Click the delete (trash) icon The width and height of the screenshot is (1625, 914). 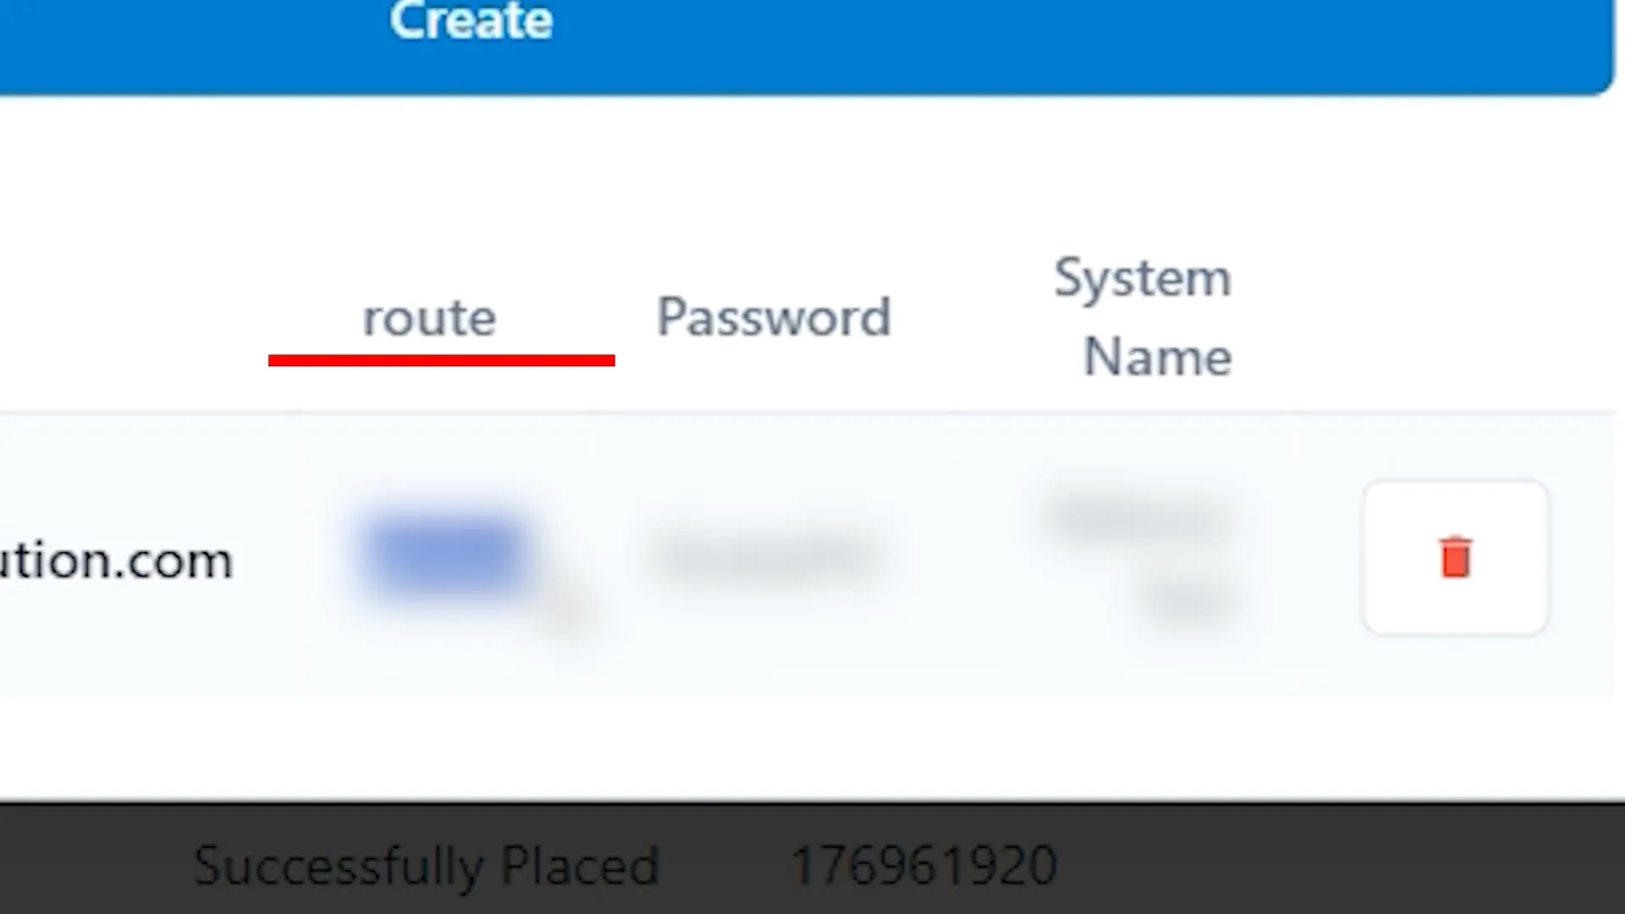(1456, 558)
